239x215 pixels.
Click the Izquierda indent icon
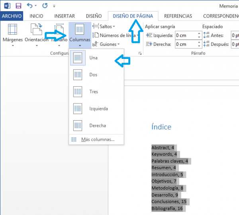coord(149,35)
